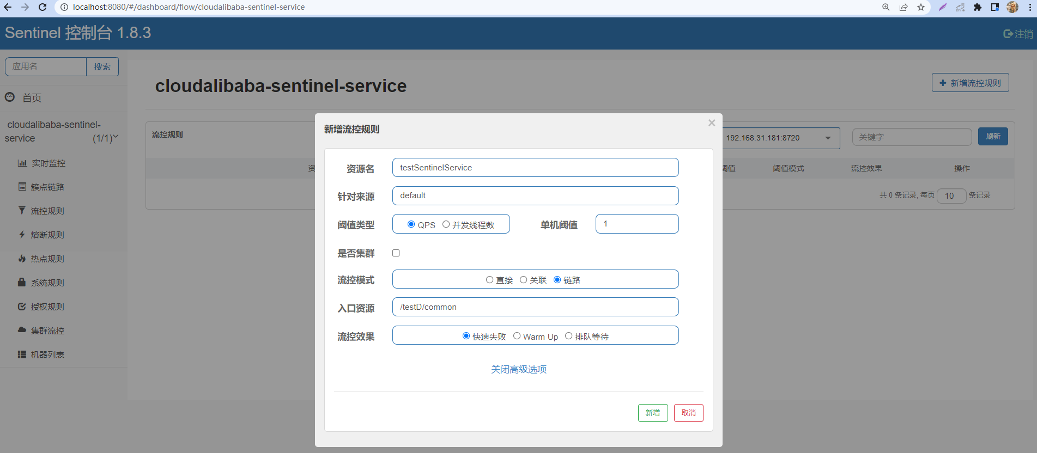
Task: Open 机器列表 menu item
Action: pyautogui.click(x=47, y=354)
